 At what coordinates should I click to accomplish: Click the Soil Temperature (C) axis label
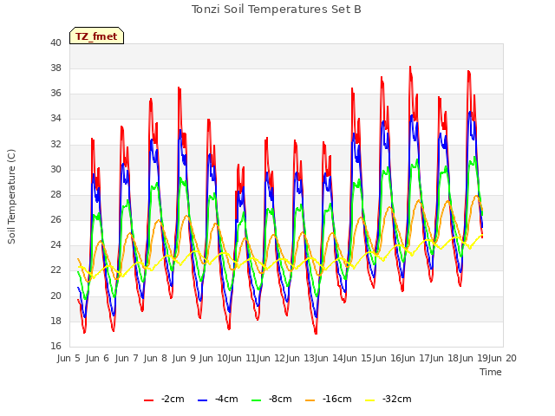point(11,197)
